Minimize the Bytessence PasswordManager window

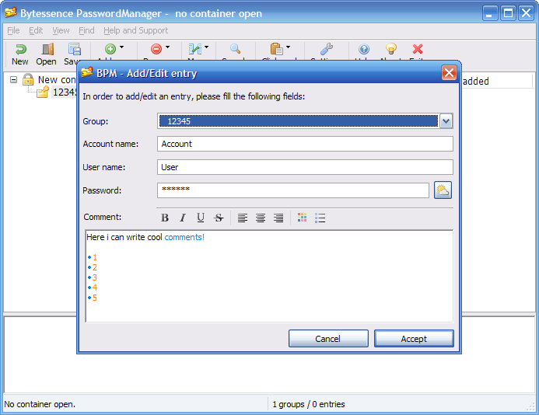tap(490, 13)
